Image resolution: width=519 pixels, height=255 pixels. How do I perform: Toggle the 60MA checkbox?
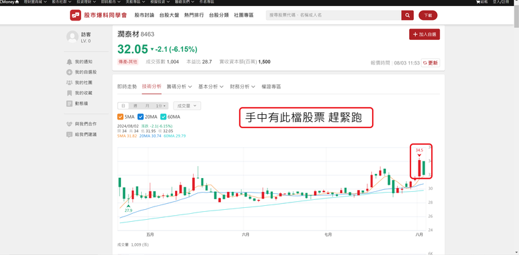click(163, 117)
